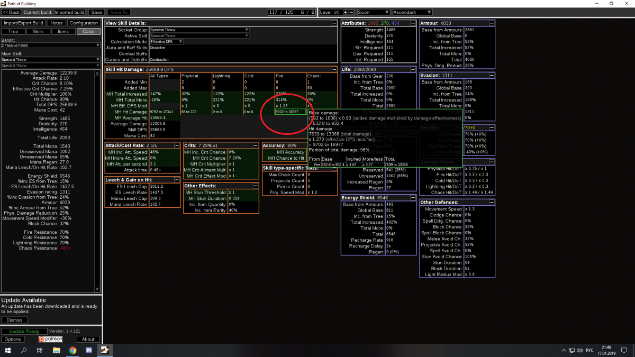Go back using the << Back button
Screen dimensions: 635x357
[x=11, y=12]
